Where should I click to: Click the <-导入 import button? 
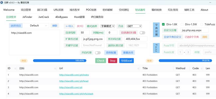point(70,26)
